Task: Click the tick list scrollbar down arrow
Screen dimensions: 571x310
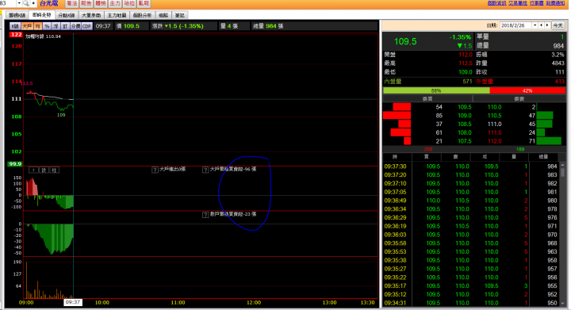Action: (x=563, y=303)
